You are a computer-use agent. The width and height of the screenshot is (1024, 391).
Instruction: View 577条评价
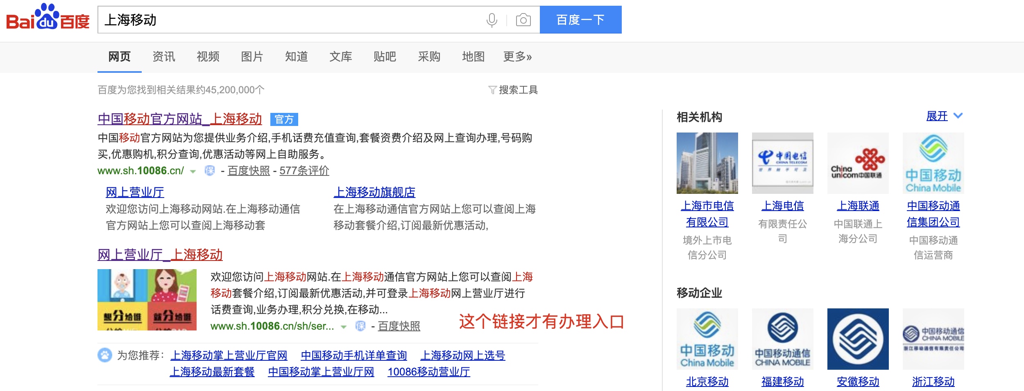coord(304,171)
